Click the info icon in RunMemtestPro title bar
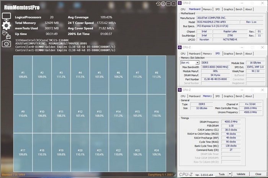268x178 pixels. coord(164,3)
